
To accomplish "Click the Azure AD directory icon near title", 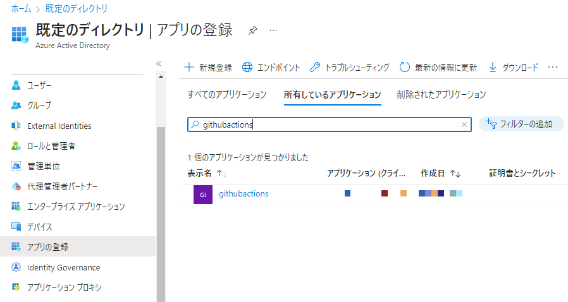I will point(20,35).
